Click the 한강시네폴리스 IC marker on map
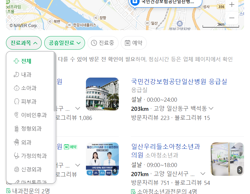Viewport: 250px width, 194px height. point(70,25)
